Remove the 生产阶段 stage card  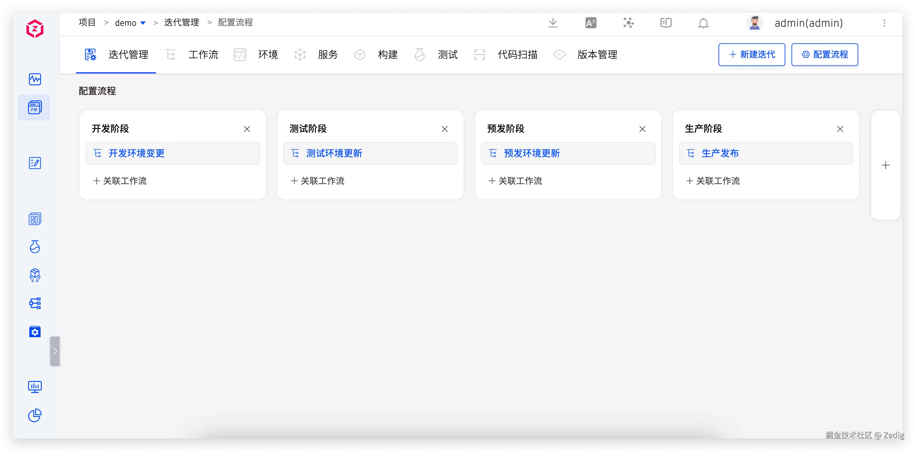pos(840,129)
